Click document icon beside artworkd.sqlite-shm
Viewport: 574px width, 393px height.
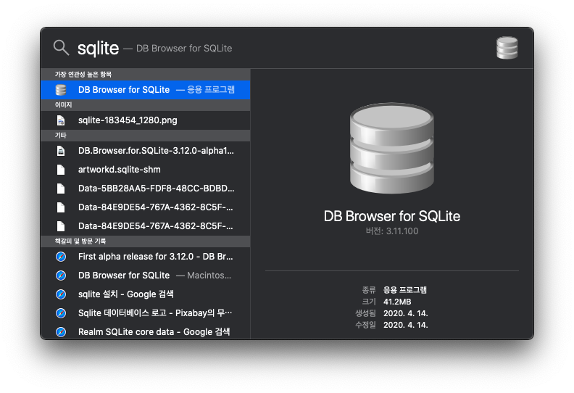point(61,170)
